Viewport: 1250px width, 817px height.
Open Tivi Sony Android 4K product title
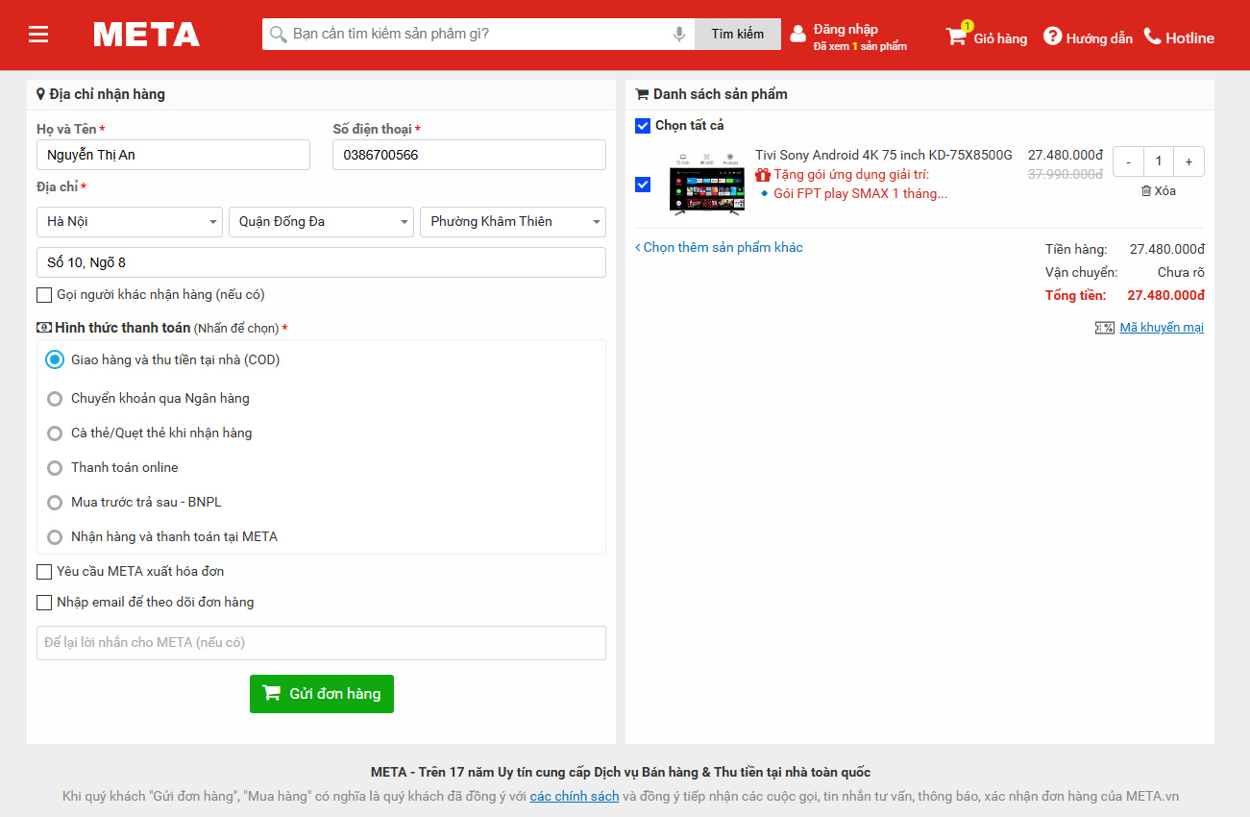[x=884, y=155]
